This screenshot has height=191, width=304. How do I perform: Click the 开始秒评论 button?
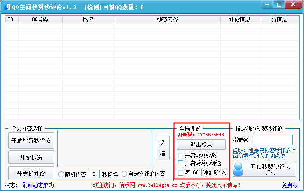tap(31, 173)
